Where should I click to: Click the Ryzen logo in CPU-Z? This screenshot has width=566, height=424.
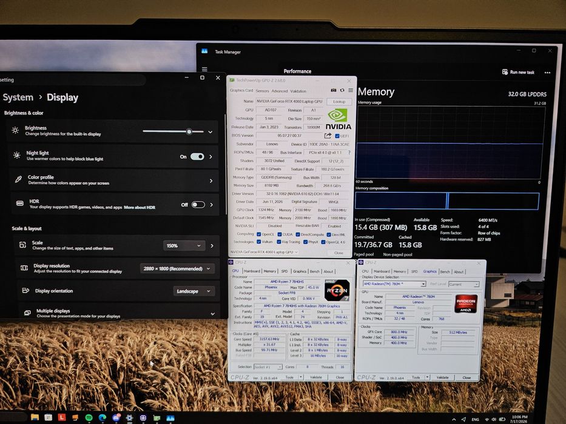337,290
